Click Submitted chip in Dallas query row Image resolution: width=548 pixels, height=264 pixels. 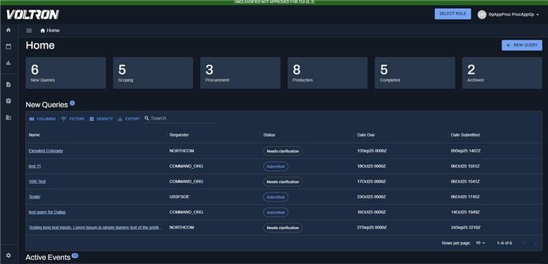point(276,213)
